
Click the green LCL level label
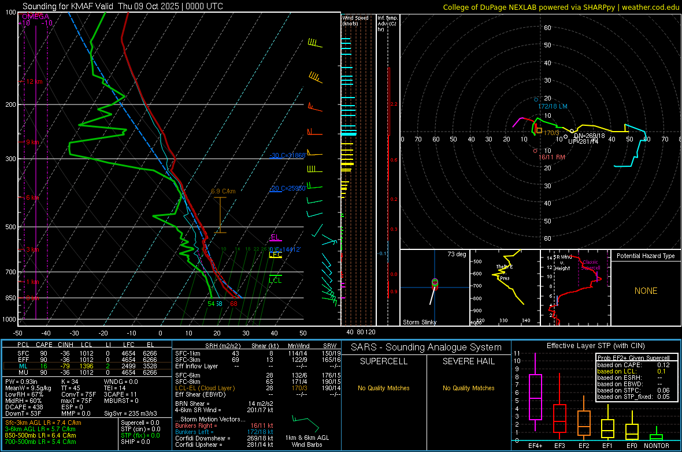[275, 281]
